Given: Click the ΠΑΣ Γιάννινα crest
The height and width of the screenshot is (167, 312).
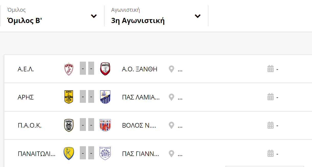Looking at the screenshot, I should (105, 153).
